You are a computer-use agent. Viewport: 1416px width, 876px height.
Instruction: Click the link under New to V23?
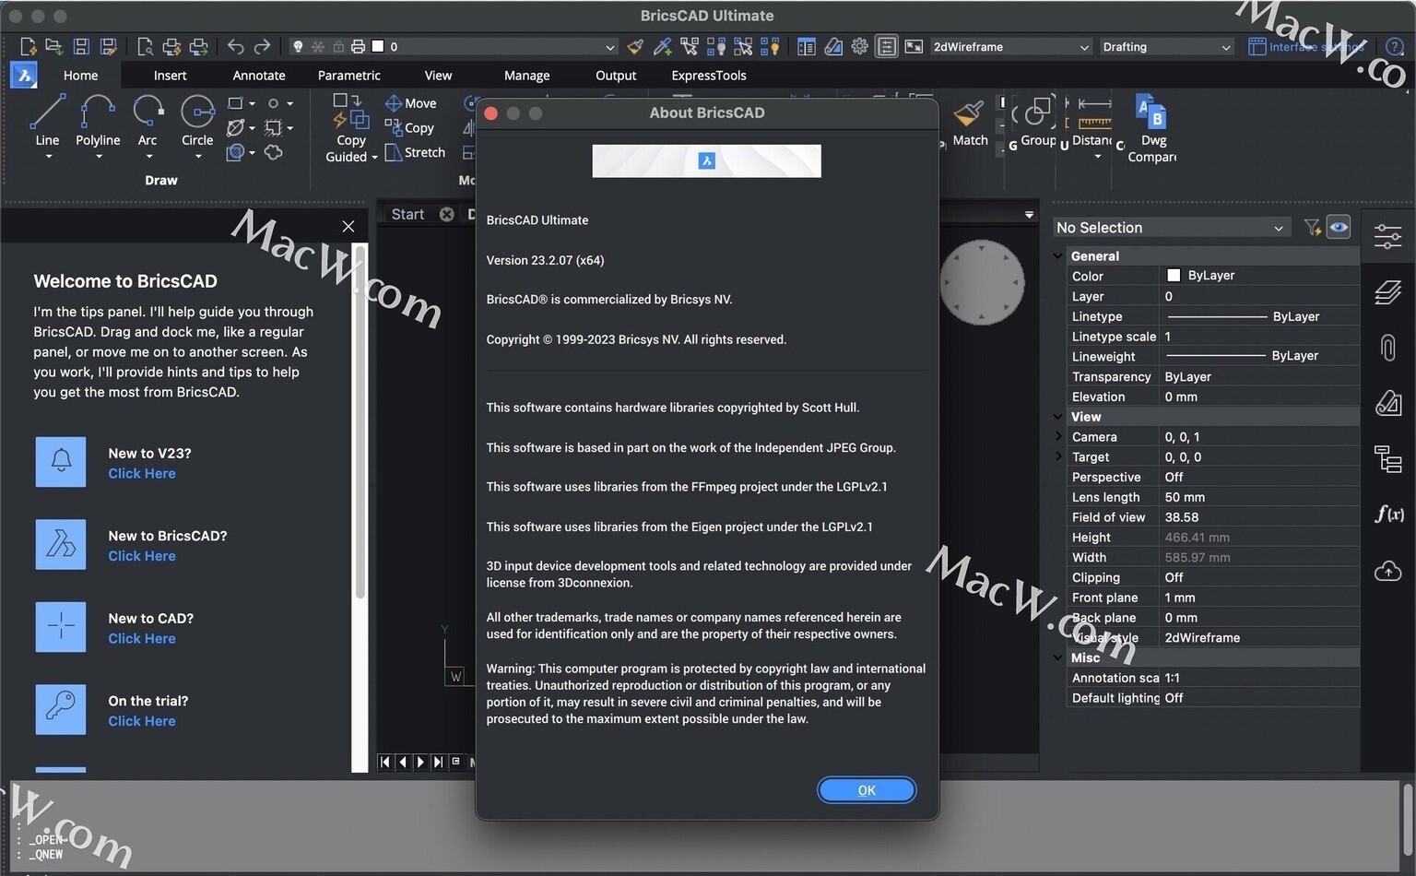142,473
